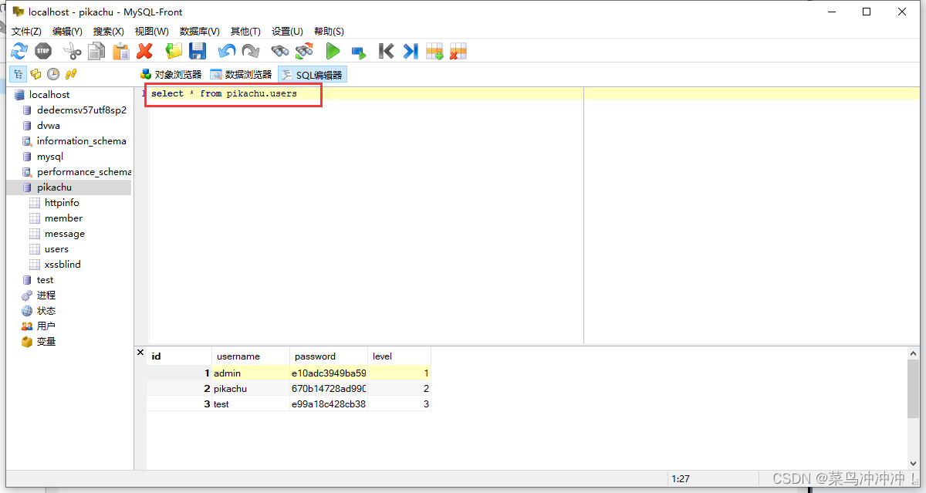
Task: Open 用户 users node
Action: (46, 326)
